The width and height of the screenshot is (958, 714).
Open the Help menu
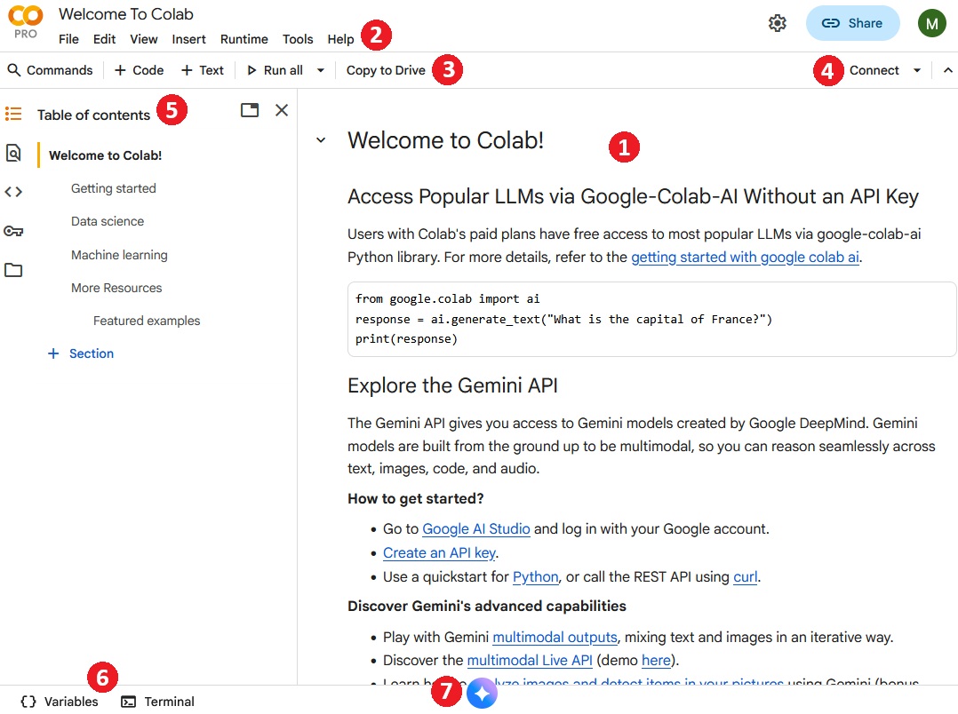pos(340,39)
